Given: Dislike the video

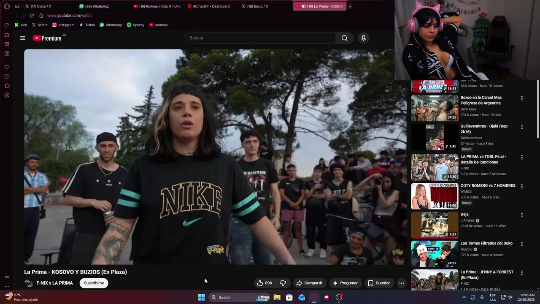Looking at the screenshot, I should point(283,283).
